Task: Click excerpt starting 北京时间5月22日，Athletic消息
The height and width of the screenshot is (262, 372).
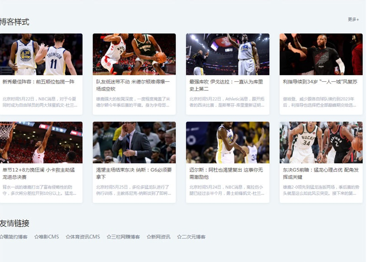Action: pos(227,102)
